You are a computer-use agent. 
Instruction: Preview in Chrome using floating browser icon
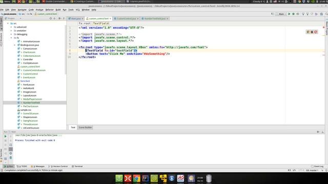point(308,32)
